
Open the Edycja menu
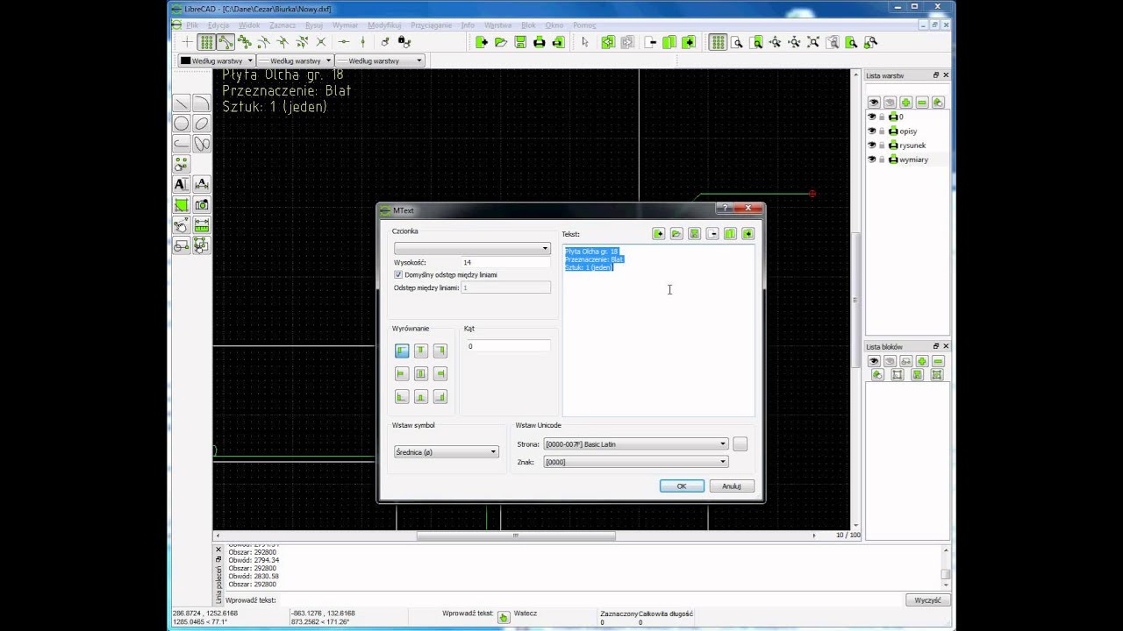coord(218,25)
